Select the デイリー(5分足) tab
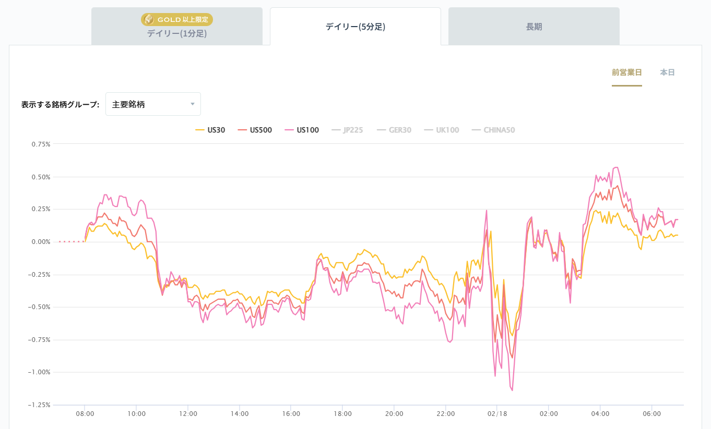The height and width of the screenshot is (429, 711). (x=355, y=27)
